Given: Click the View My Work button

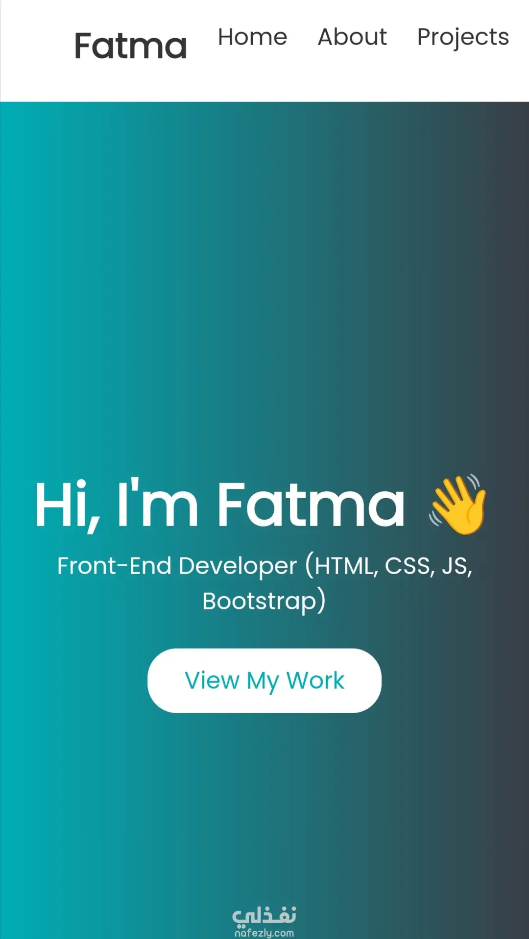Looking at the screenshot, I should coord(264,680).
